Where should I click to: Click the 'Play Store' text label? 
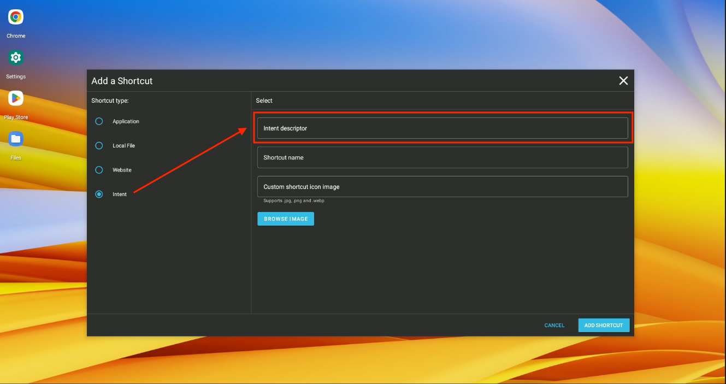[x=16, y=117]
